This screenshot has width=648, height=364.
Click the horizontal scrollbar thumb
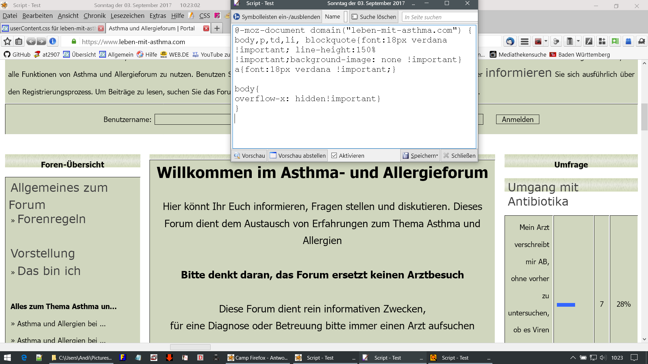(190, 347)
